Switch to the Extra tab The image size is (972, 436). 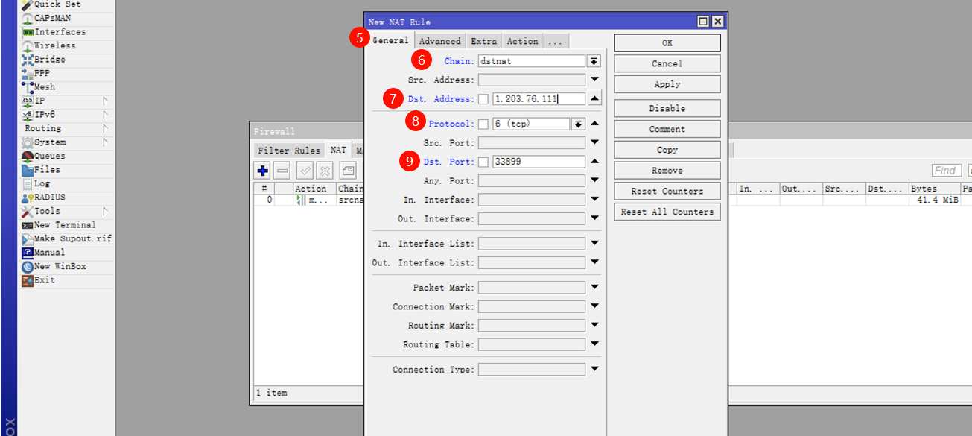click(483, 41)
